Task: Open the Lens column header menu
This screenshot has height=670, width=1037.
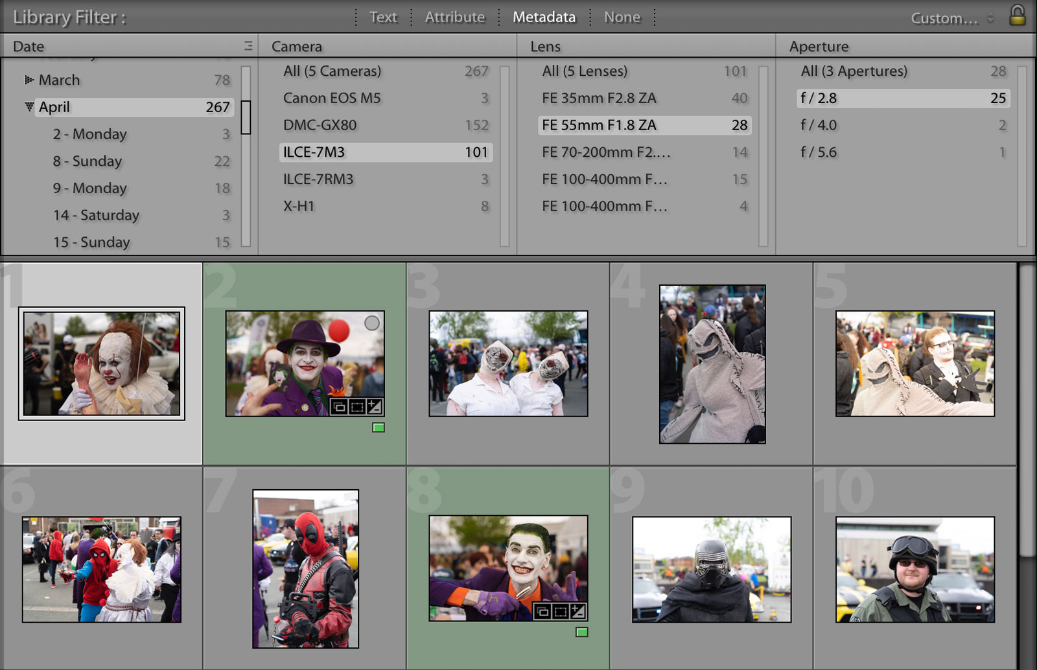Action: click(545, 47)
